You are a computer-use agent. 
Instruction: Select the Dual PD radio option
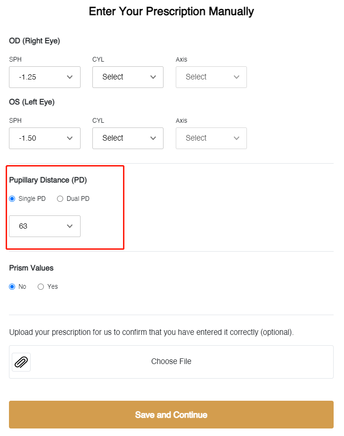coord(60,199)
